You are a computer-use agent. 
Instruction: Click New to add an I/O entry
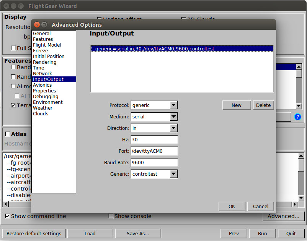[x=237, y=105]
